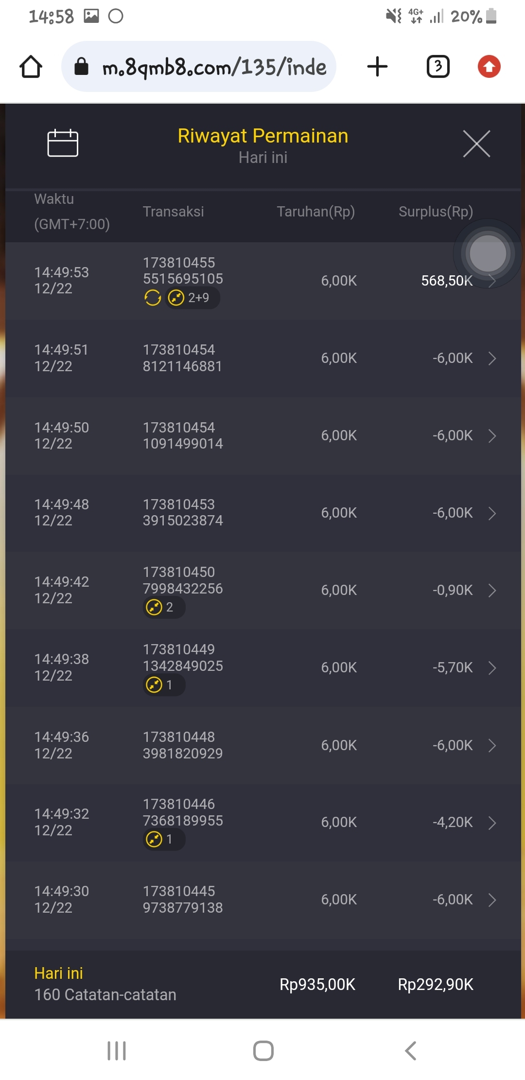Screen dimensions: 525x1080
Task: Tap the floating gray circle assistive button
Action: [x=488, y=253]
